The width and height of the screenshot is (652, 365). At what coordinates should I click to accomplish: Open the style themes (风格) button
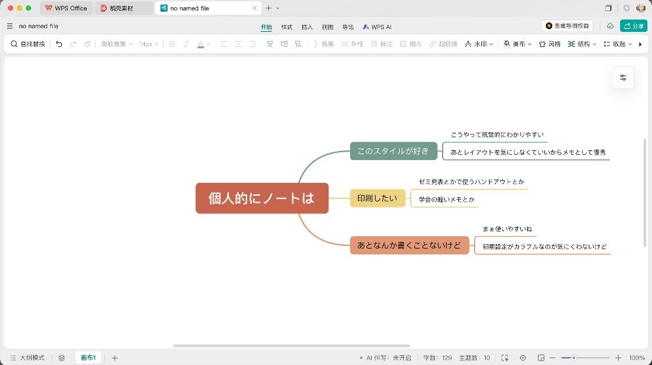click(x=550, y=44)
